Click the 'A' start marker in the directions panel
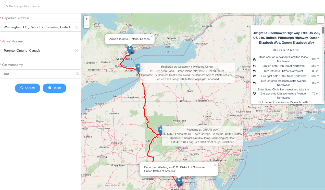Screen dimensions: 325x190 (x=254, y=59)
